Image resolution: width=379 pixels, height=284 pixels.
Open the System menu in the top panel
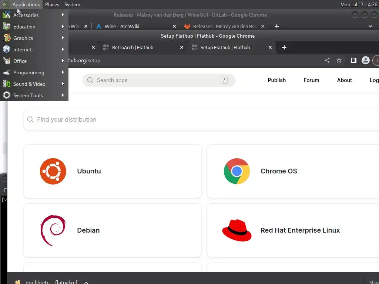(72, 4)
